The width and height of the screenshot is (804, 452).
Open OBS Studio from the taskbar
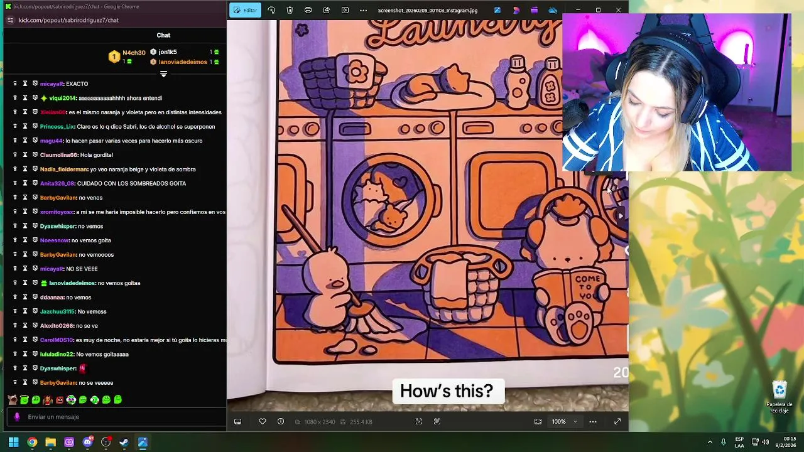[106, 442]
